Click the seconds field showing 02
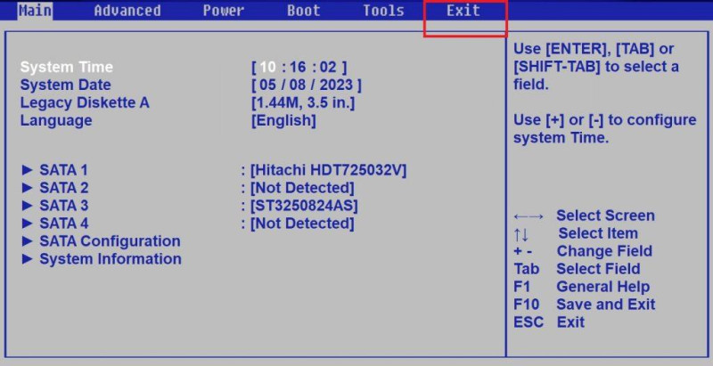 pyautogui.click(x=327, y=67)
